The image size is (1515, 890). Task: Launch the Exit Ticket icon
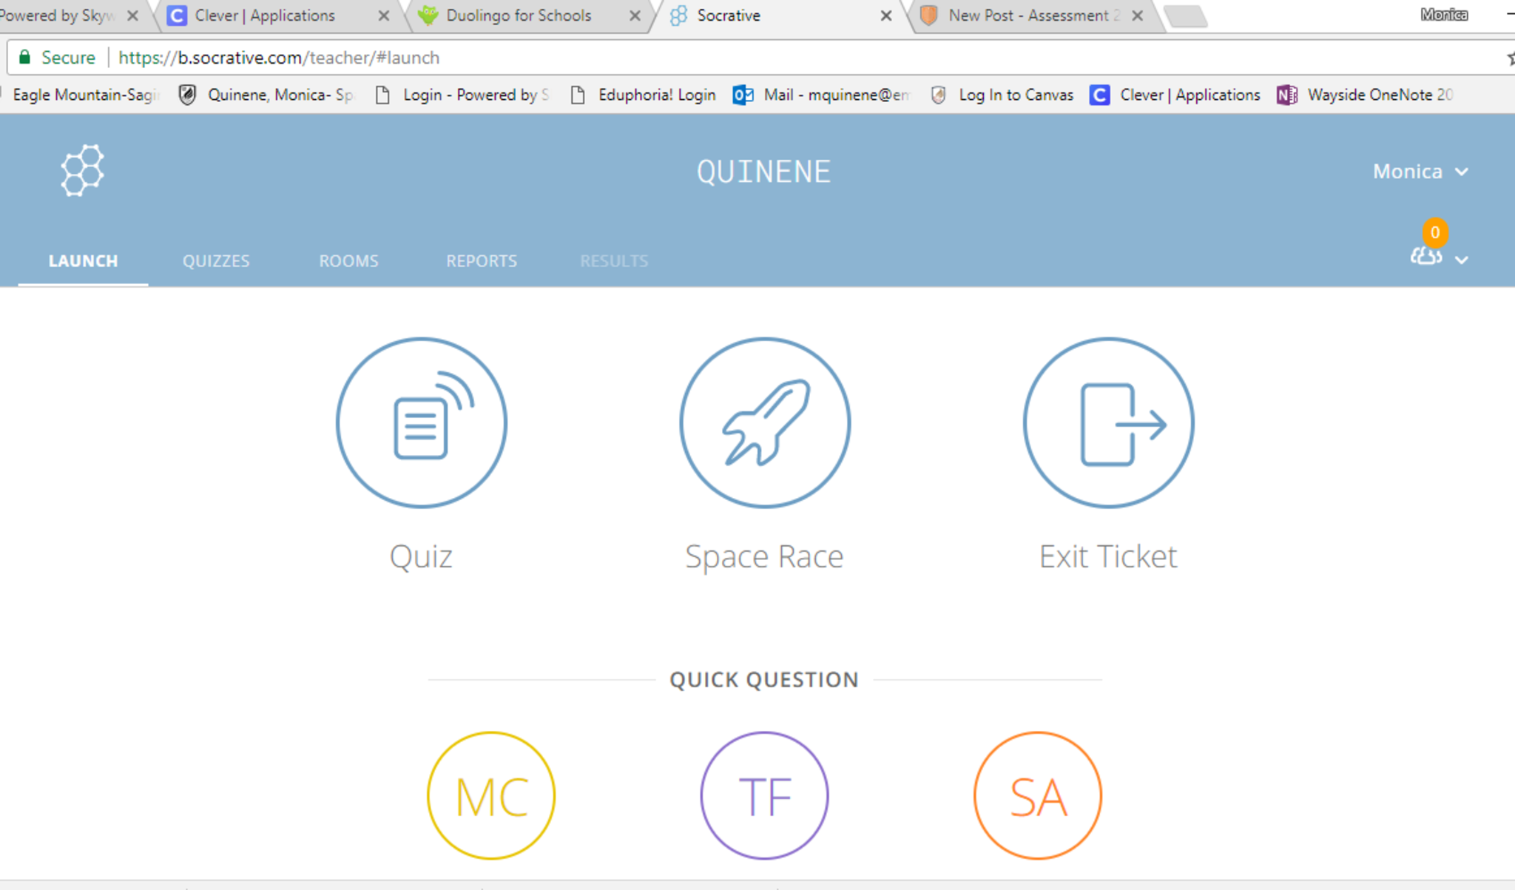tap(1107, 423)
